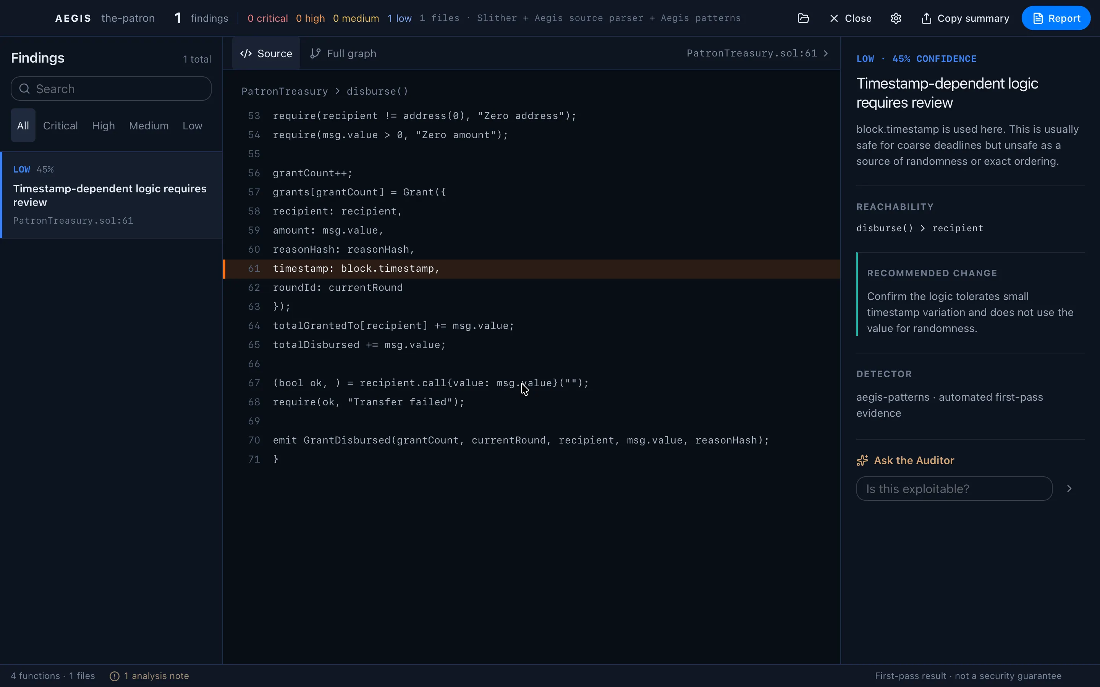Viewport: 1100px width, 687px height.
Task: Click the source code icon on Source tab
Action: 246,53
